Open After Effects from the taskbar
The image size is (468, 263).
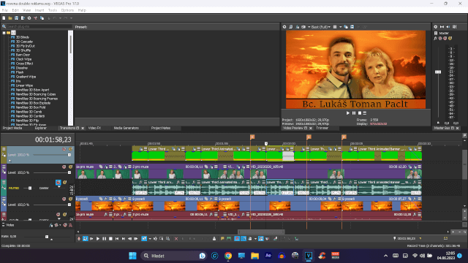pyautogui.click(x=268, y=256)
